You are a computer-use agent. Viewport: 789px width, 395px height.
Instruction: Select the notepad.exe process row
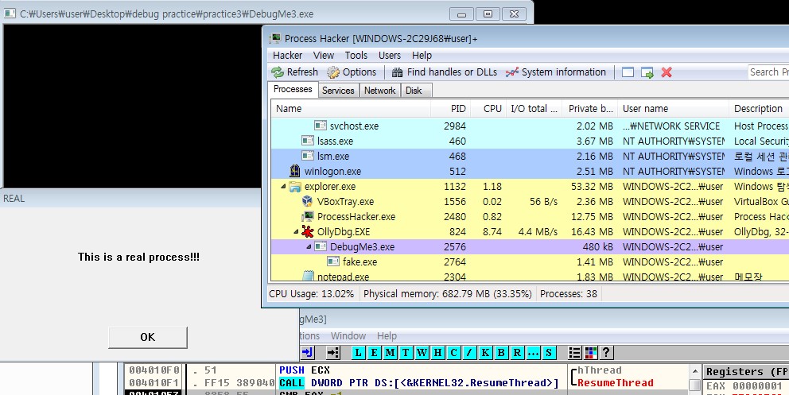point(530,276)
